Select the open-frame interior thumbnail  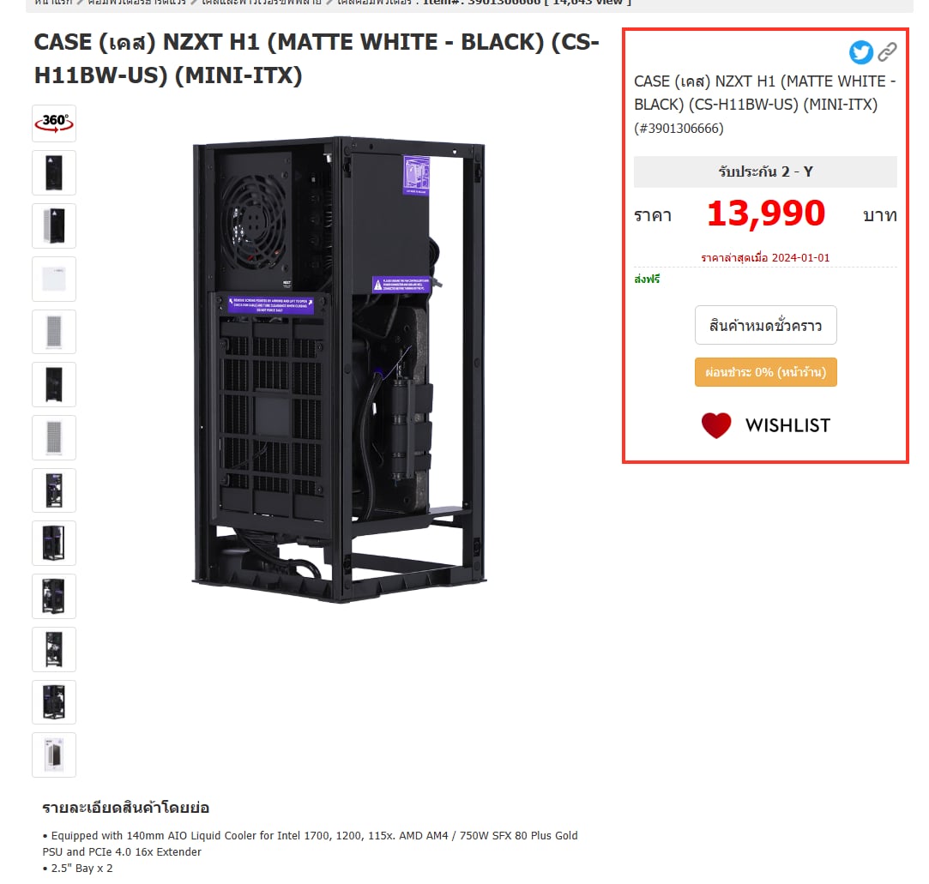pos(54,490)
